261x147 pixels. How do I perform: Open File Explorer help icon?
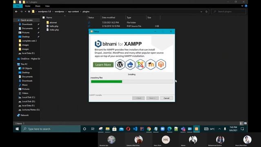pos(246,6)
